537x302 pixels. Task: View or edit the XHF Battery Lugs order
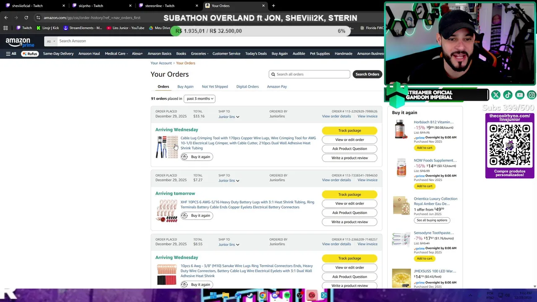[349, 203]
